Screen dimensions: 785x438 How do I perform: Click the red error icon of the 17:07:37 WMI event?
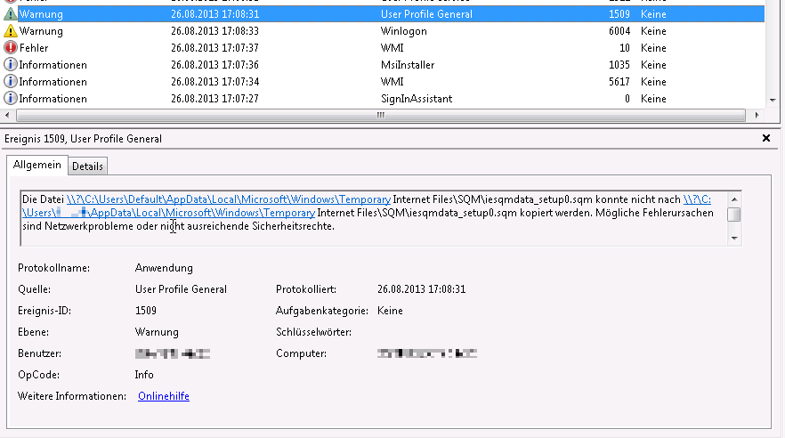(x=11, y=48)
